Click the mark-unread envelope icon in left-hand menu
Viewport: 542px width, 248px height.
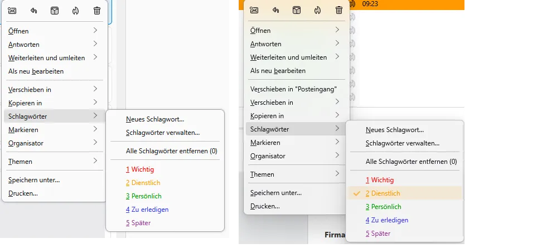click(x=12, y=11)
